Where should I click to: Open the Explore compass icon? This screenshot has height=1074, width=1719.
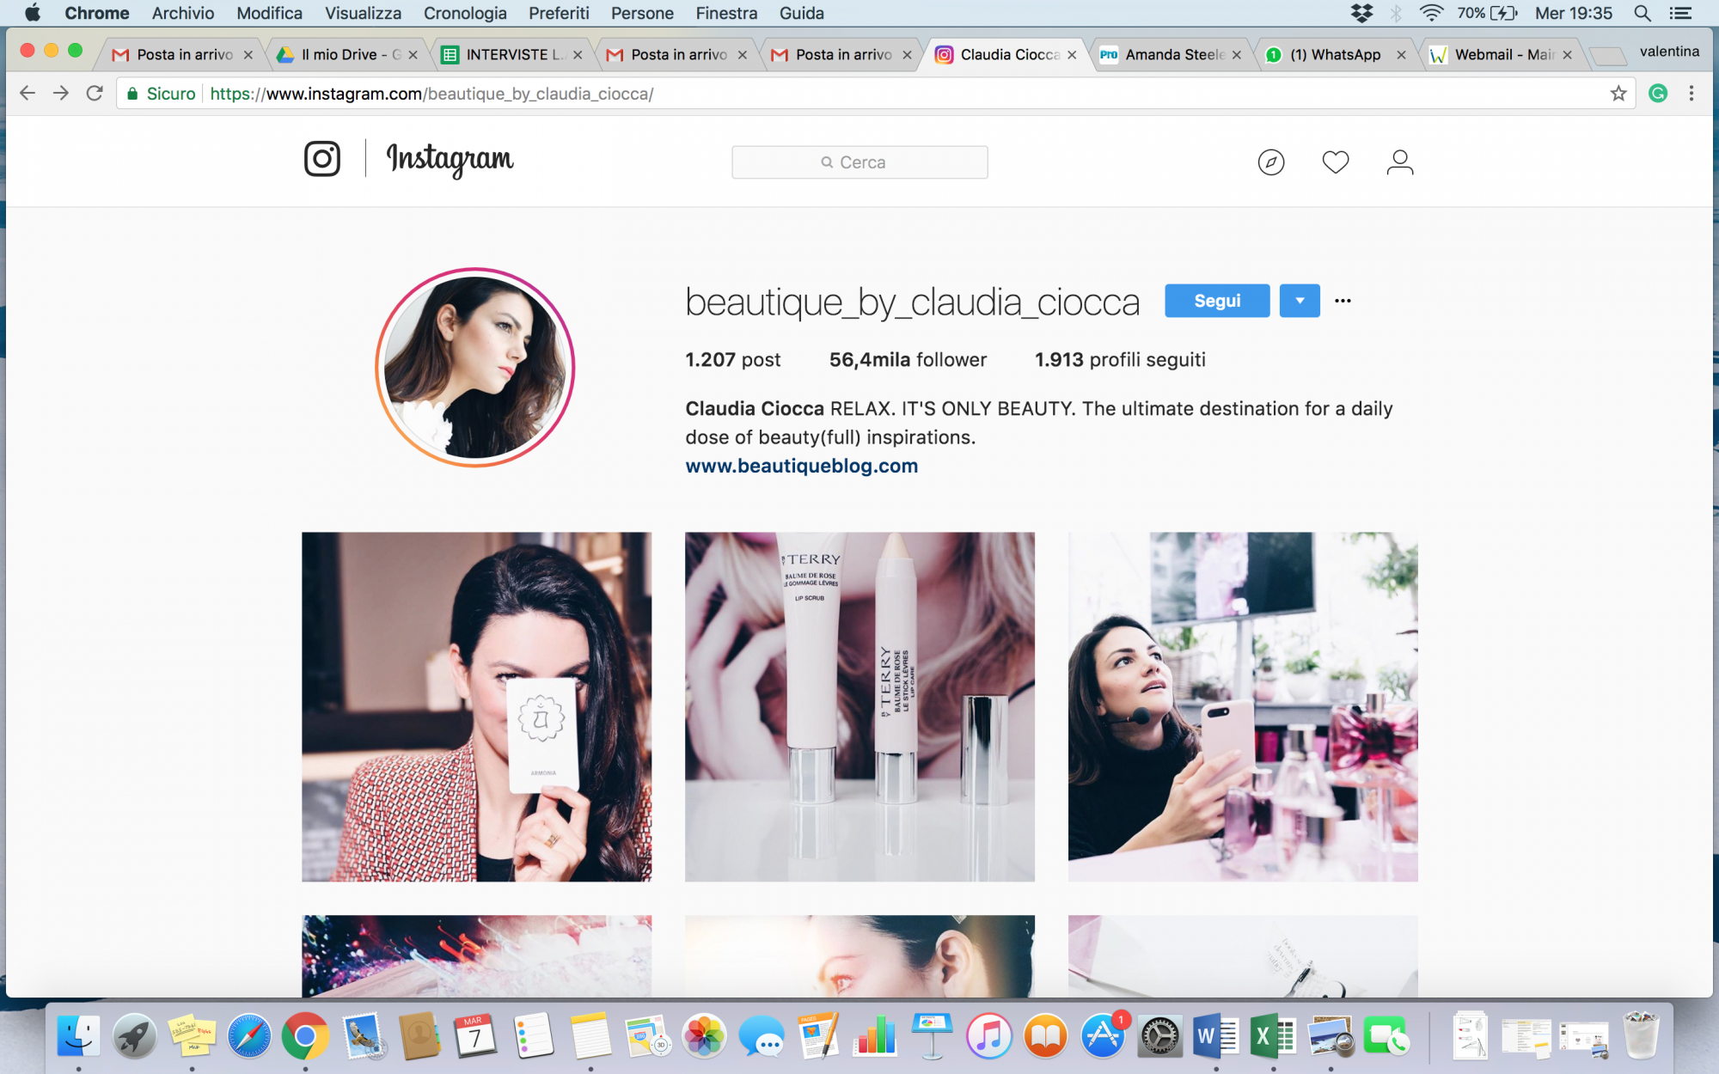click(x=1271, y=162)
